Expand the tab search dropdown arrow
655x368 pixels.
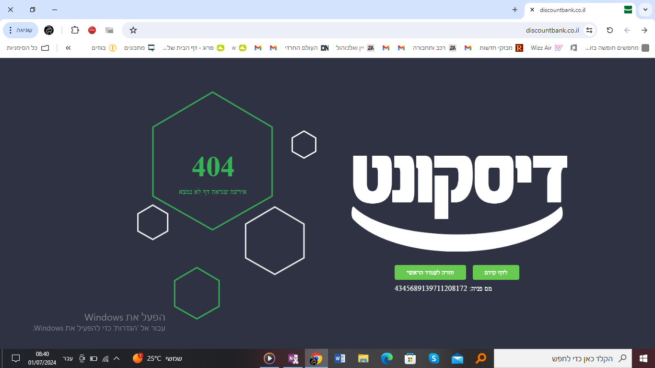[x=644, y=10]
